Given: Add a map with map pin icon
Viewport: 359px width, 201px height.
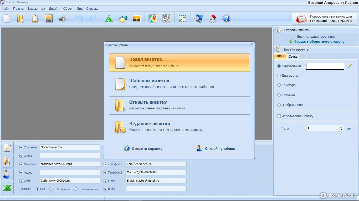Looking at the screenshot, I should [x=153, y=19].
